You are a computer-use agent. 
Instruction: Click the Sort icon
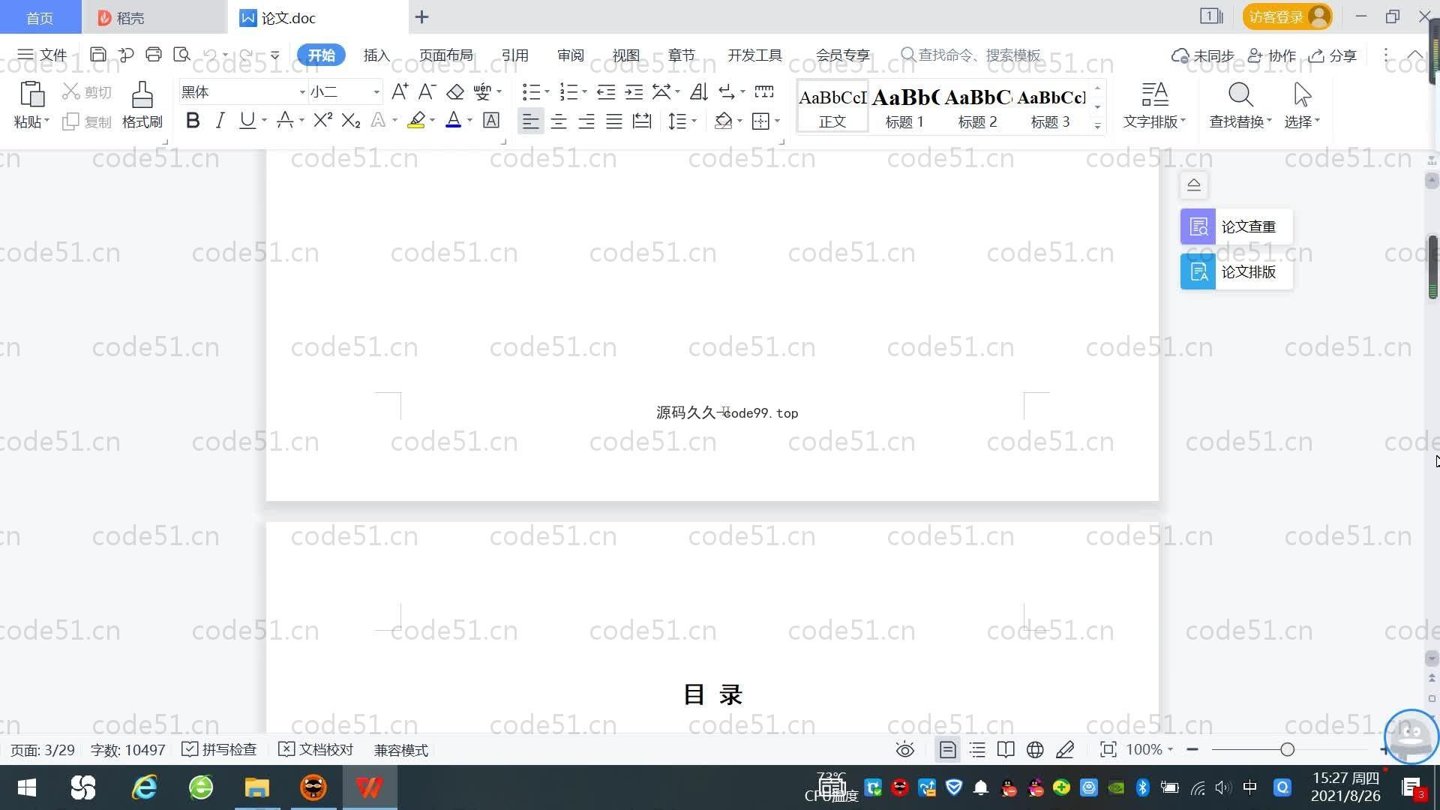tap(699, 91)
